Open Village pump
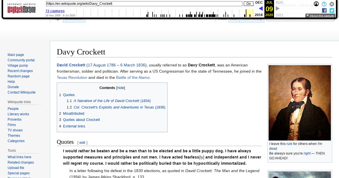This screenshot has width=339, height=178. [x=18, y=66]
